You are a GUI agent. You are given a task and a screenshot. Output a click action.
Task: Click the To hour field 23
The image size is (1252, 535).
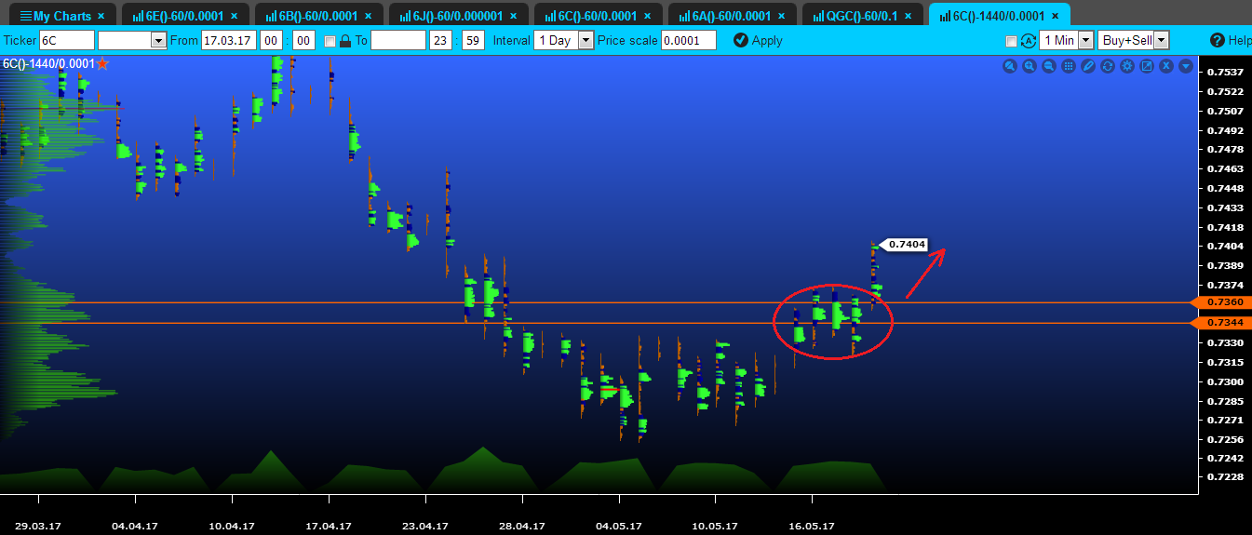click(x=439, y=40)
